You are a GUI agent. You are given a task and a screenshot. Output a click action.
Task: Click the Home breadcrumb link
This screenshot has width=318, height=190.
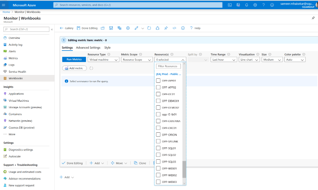6,12
